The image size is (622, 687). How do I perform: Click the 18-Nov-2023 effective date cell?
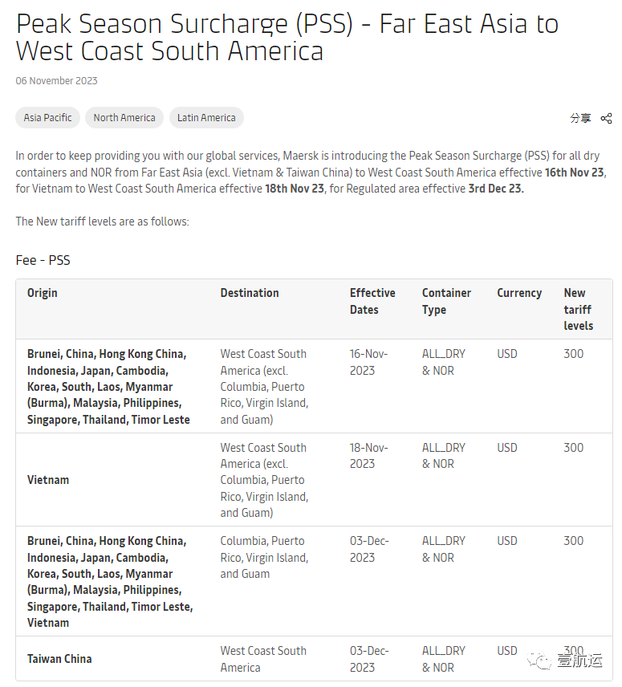point(369,456)
